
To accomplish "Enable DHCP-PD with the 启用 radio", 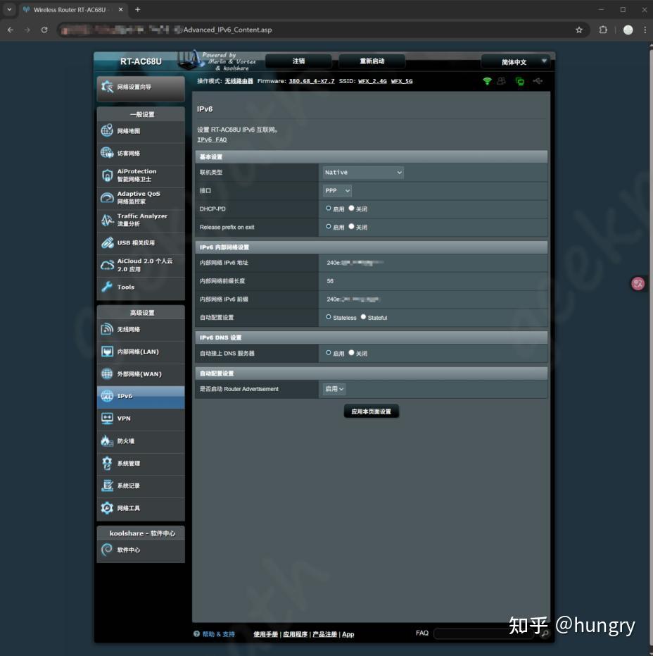I will (329, 209).
